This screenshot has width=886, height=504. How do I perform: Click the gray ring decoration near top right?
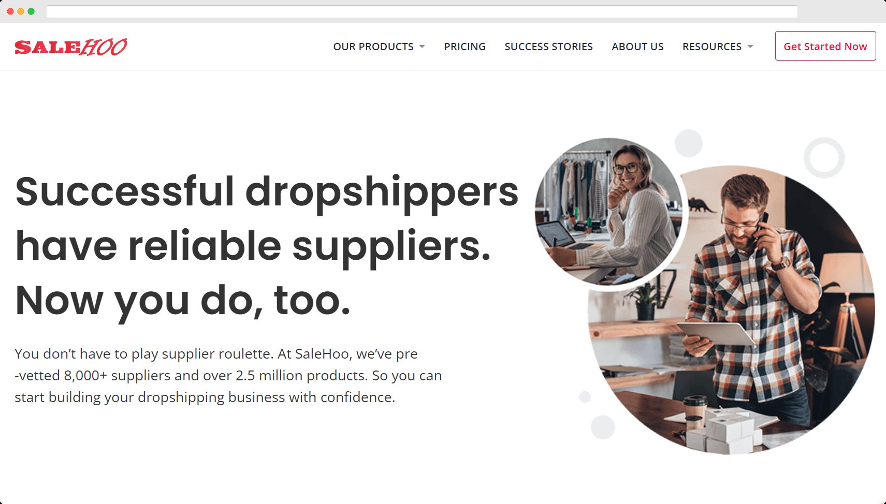click(824, 158)
